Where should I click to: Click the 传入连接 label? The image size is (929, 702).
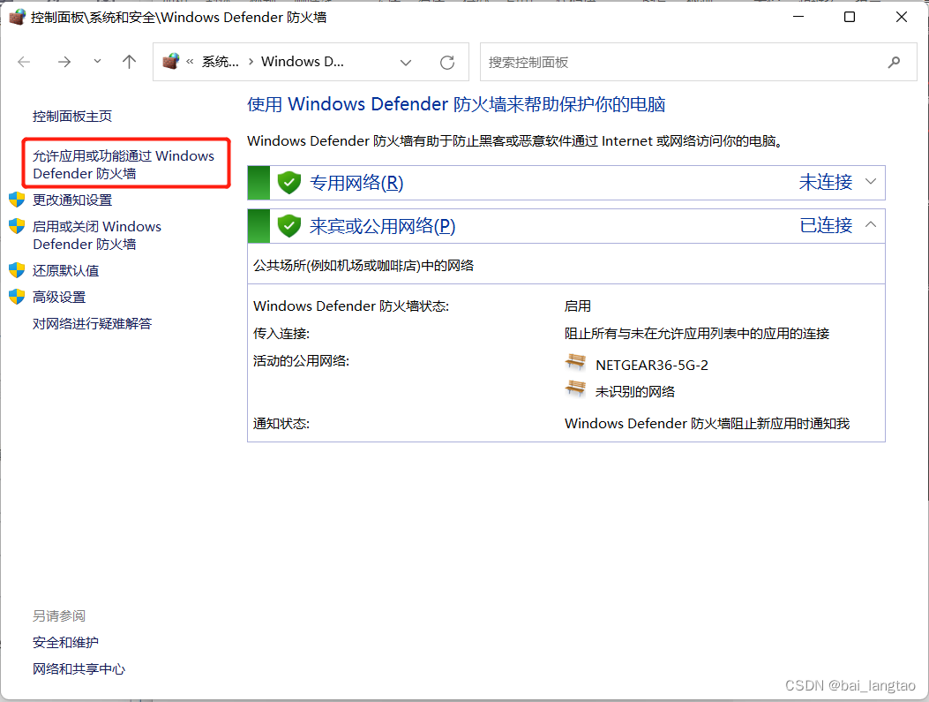click(281, 333)
